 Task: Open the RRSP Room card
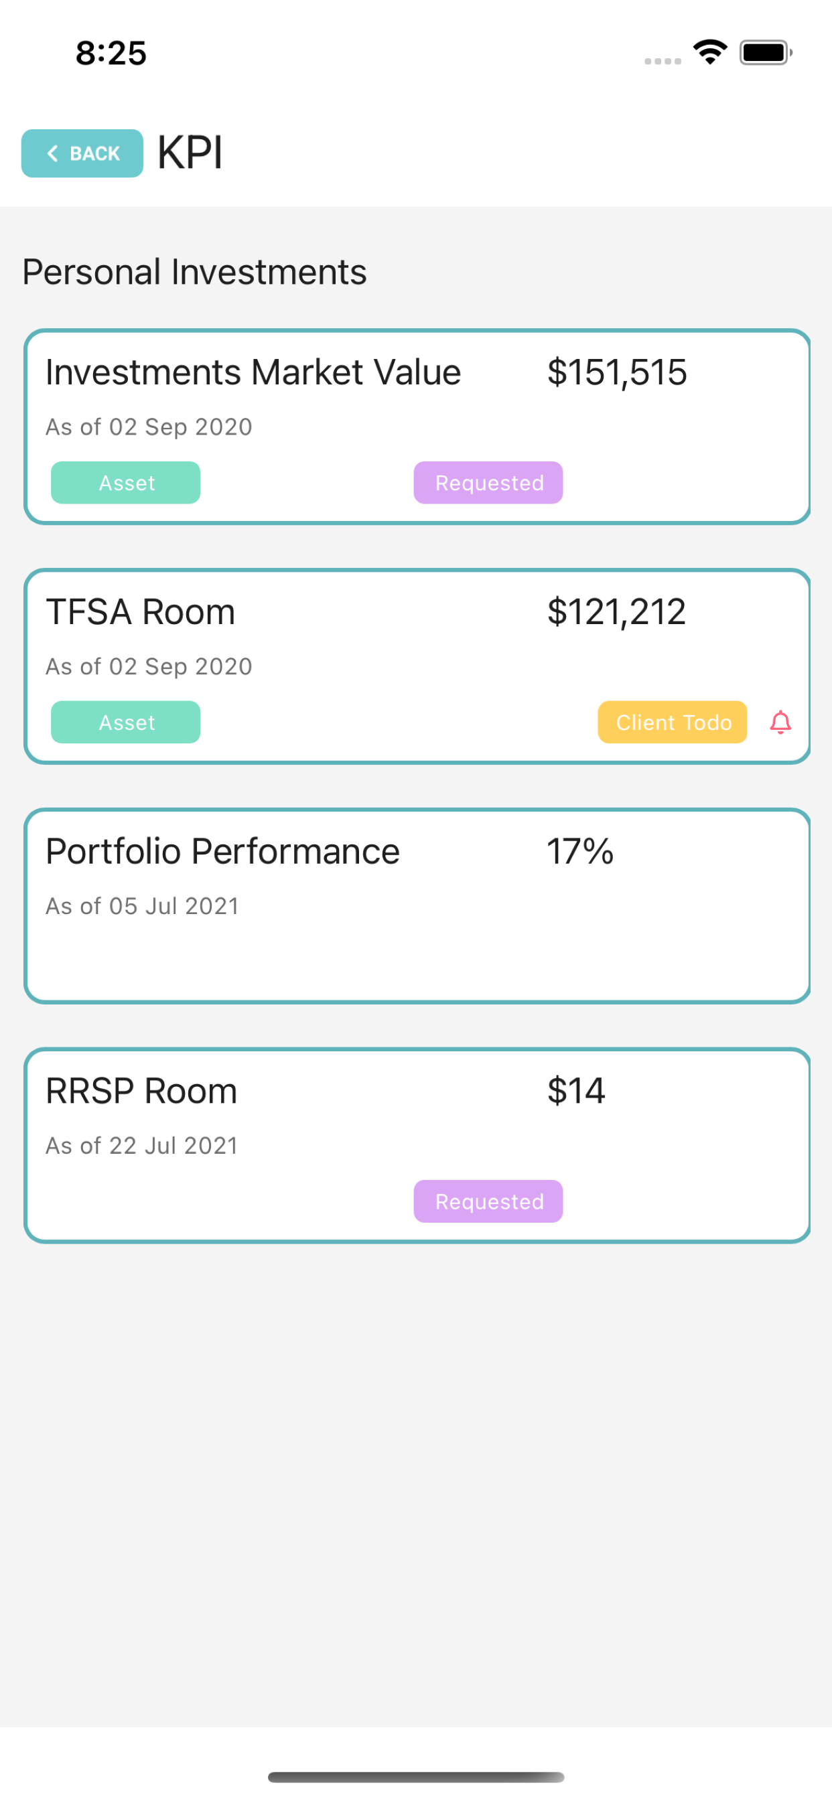click(417, 1145)
